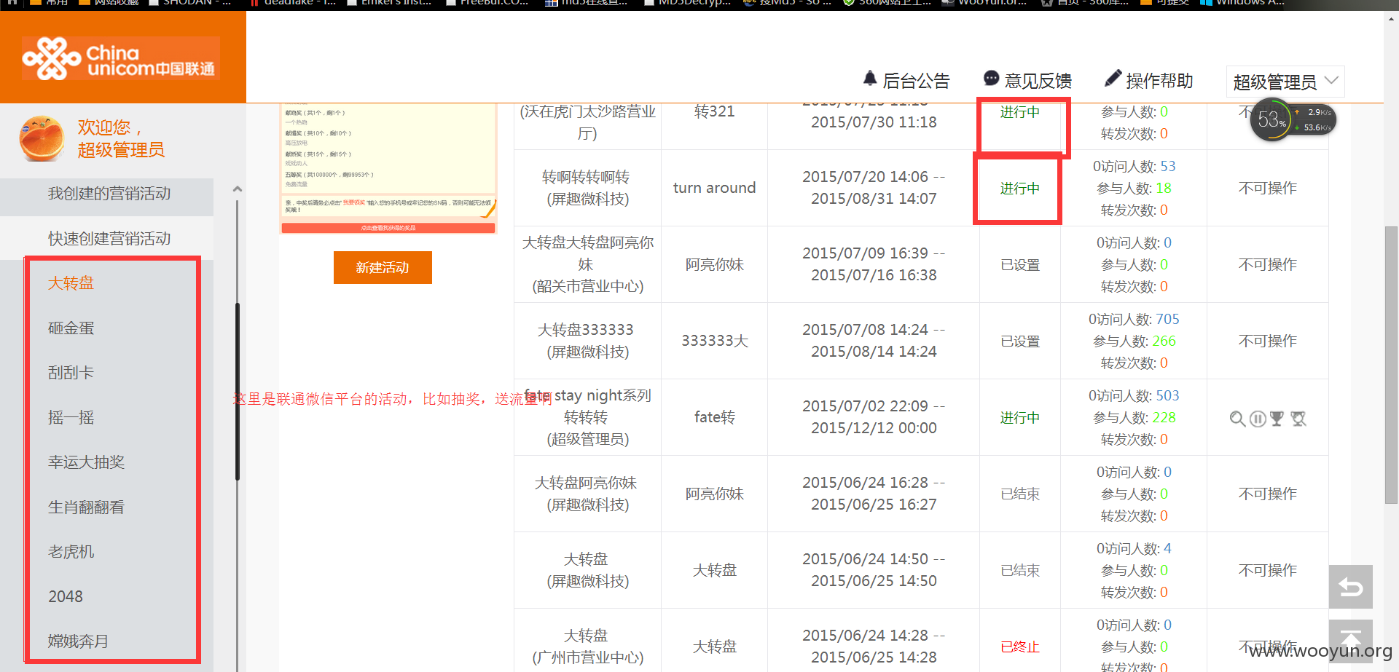Pause the fate转 activity
This screenshot has height=672, width=1399.
click(x=1258, y=419)
